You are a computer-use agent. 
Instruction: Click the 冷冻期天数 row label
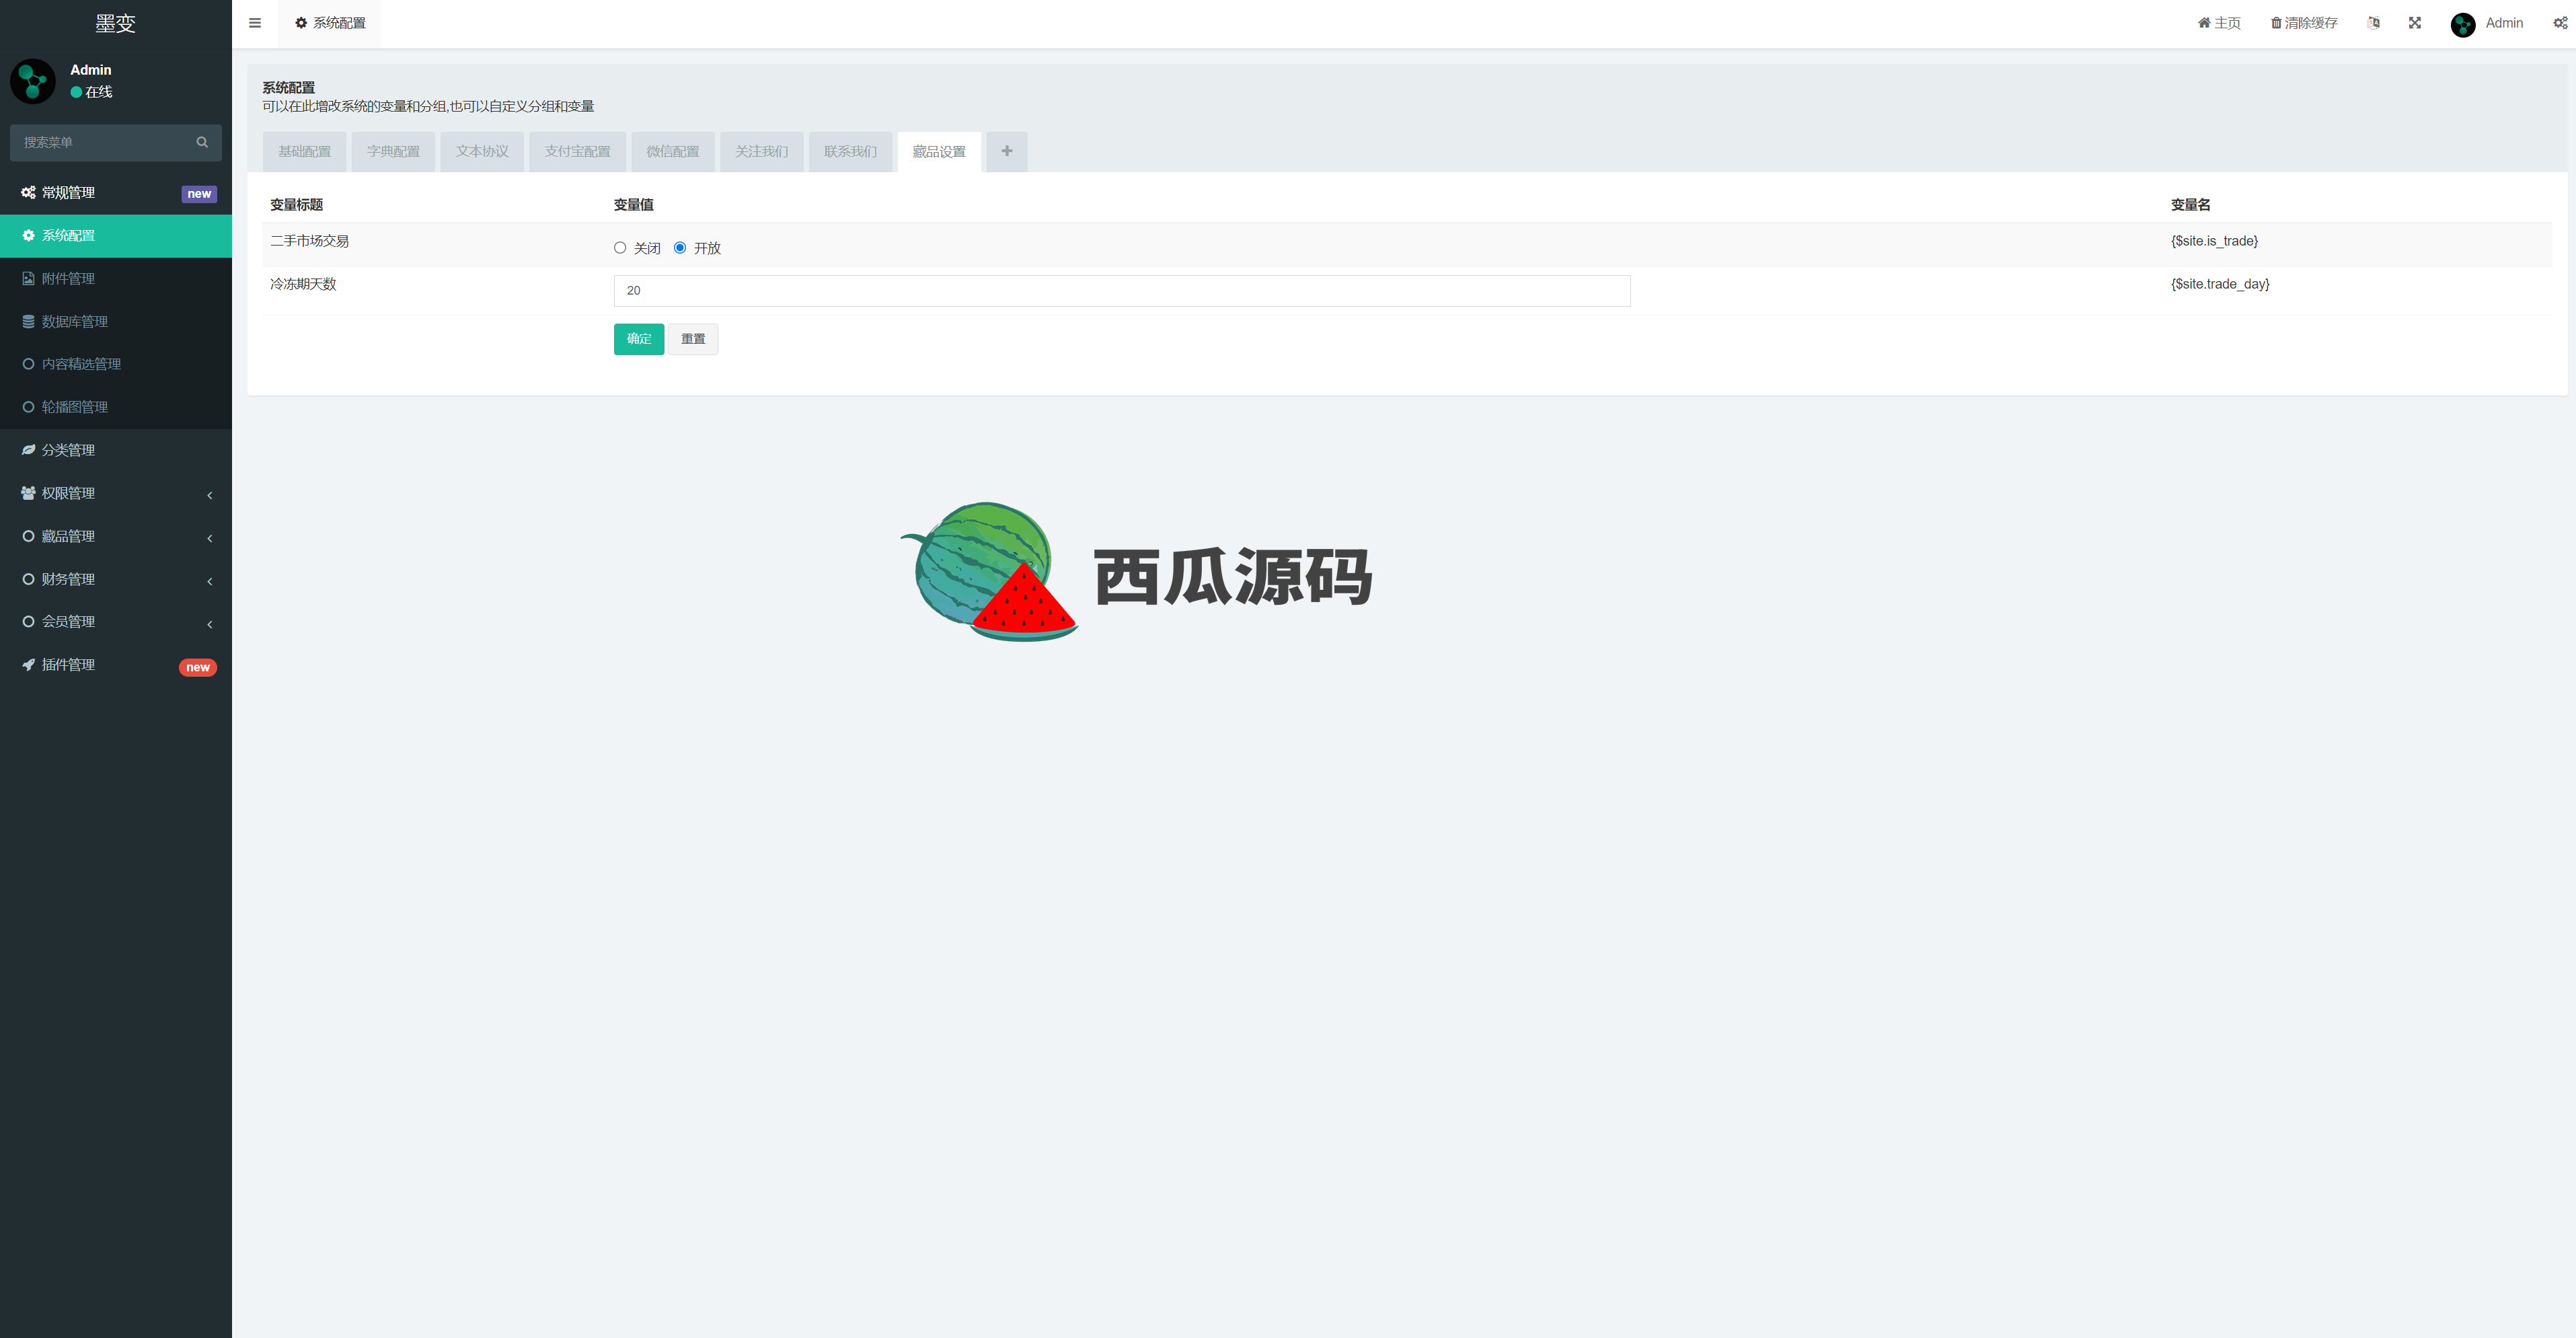click(303, 284)
